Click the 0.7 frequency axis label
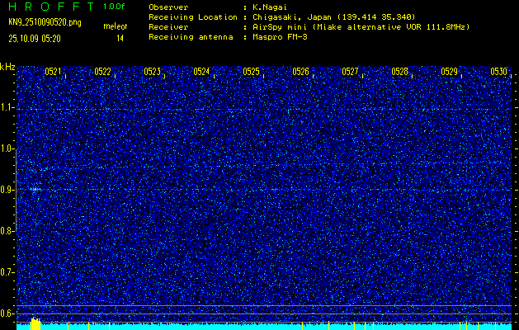Viewport: 519px width, 330px height. point(8,271)
